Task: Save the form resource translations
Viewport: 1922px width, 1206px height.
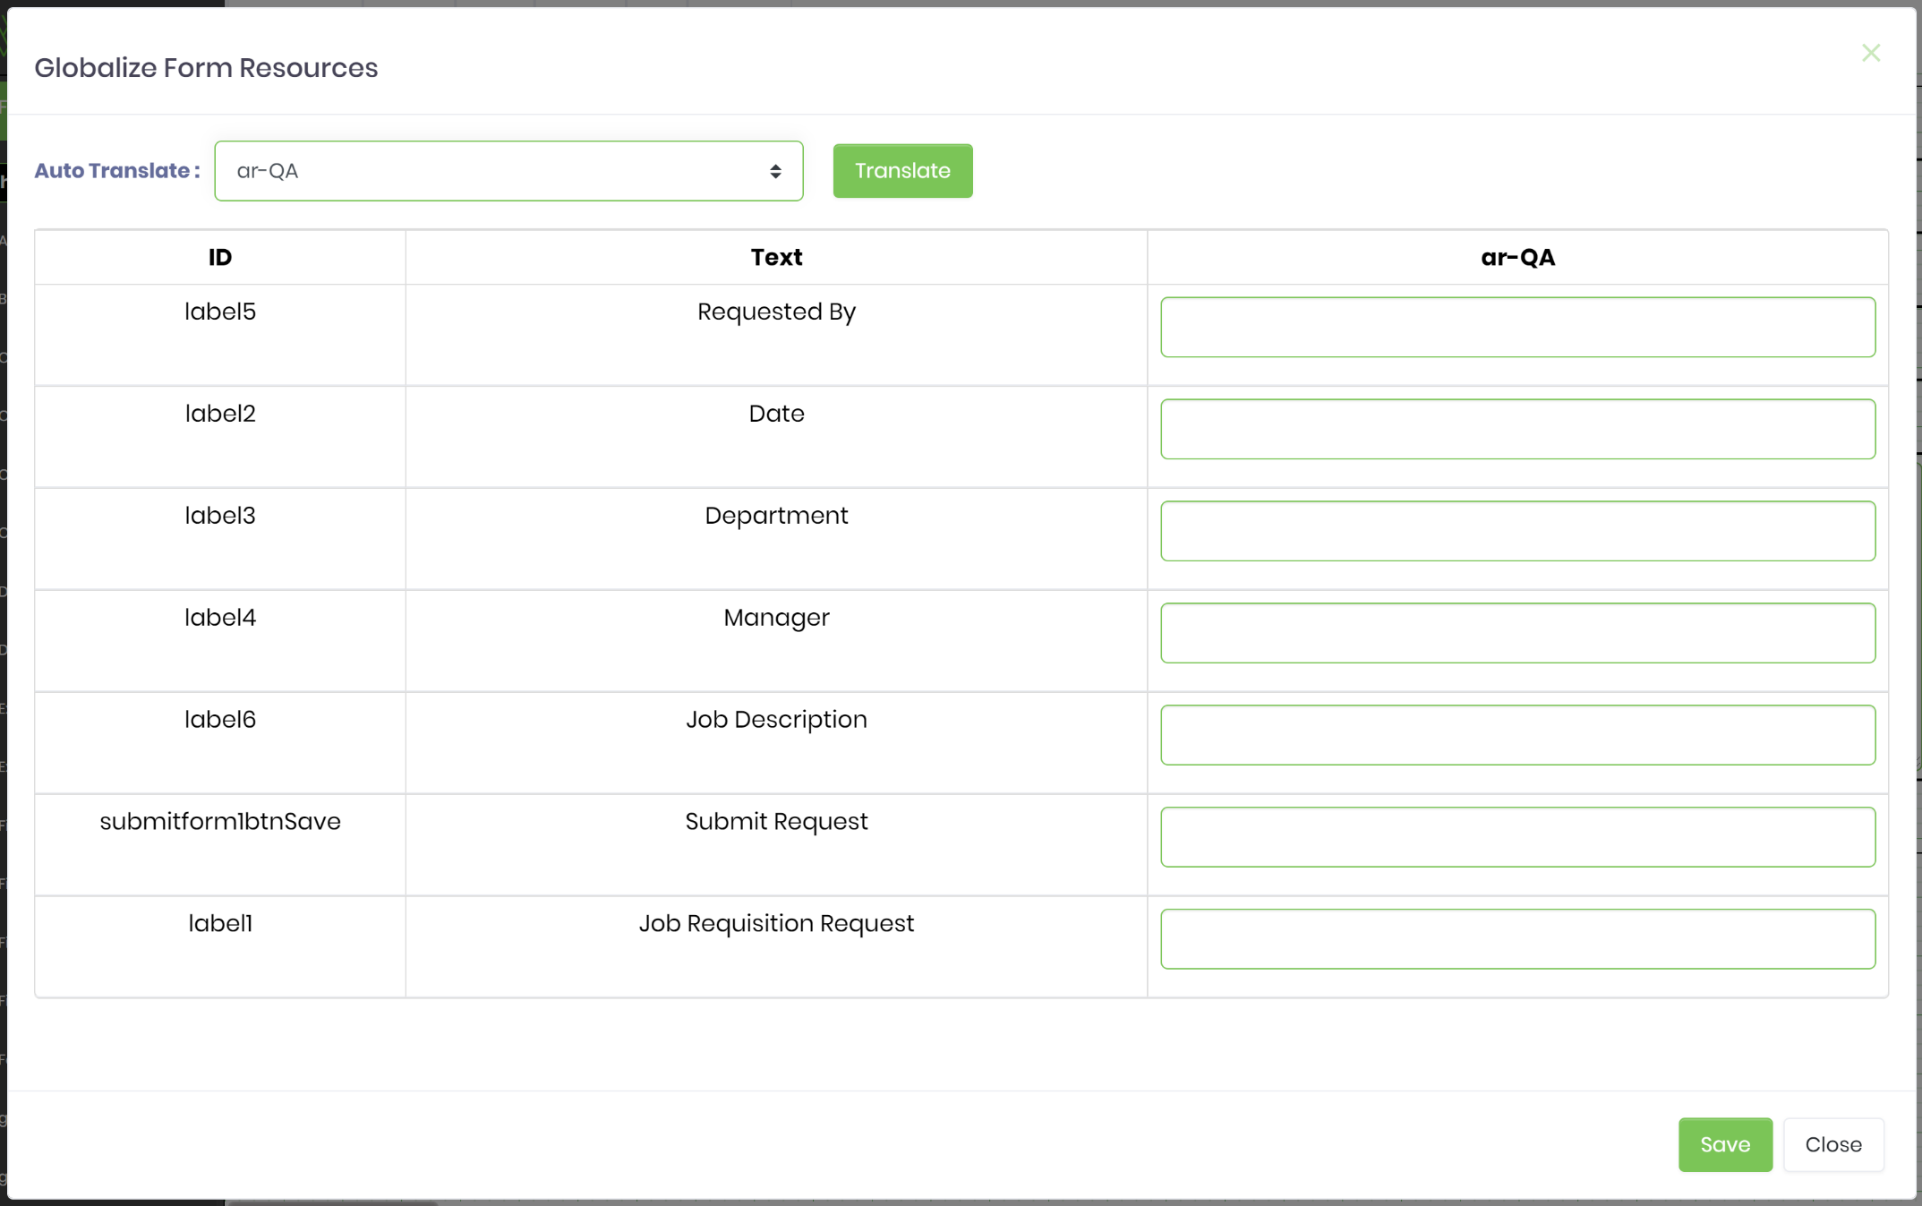Action: (x=1724, y=1144)
